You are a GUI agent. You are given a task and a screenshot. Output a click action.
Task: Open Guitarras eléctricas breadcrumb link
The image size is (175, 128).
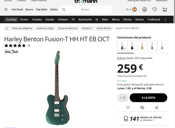(68, 28)
